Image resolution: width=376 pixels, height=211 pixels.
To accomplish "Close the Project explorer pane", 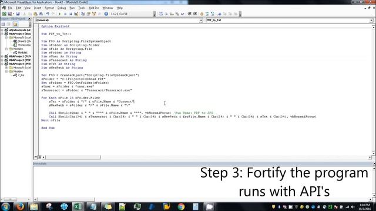I will click(29, 19).
